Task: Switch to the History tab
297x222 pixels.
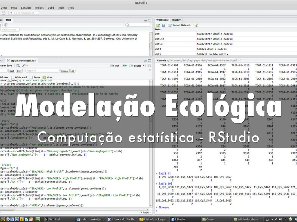Action: 176,20
